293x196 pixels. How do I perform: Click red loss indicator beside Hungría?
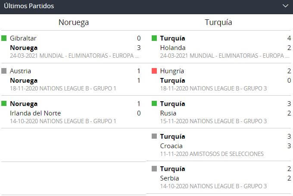coord(154,71)
